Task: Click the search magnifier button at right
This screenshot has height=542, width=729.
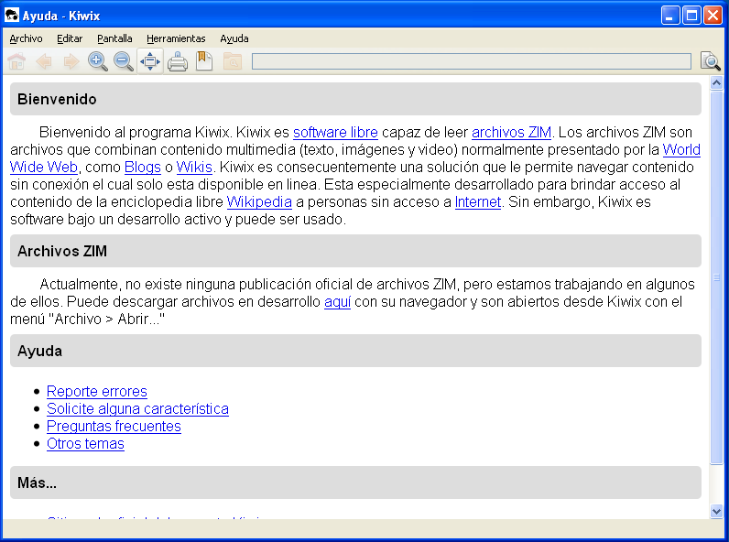Action: tap(711, 61)
